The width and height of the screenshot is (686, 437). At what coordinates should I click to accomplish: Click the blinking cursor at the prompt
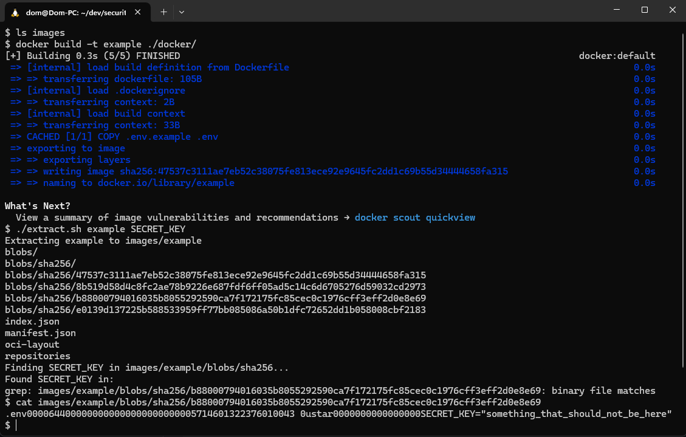[16, 425]
